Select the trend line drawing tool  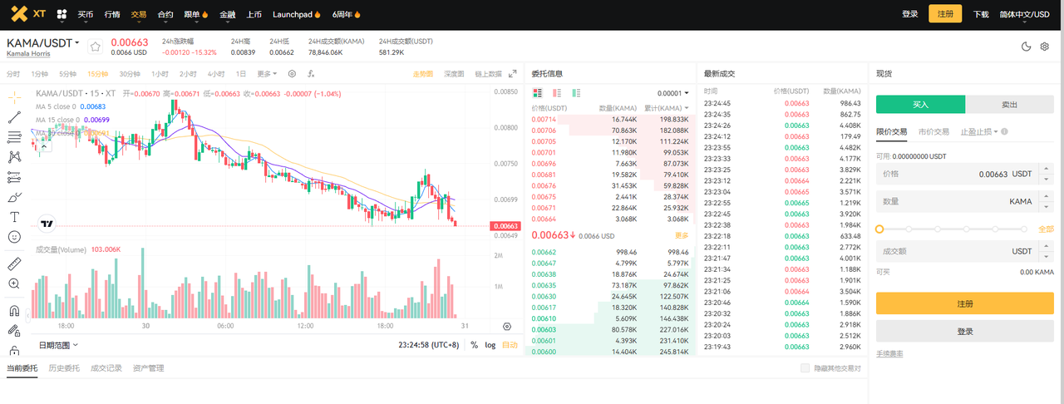(x=14, y=118)
